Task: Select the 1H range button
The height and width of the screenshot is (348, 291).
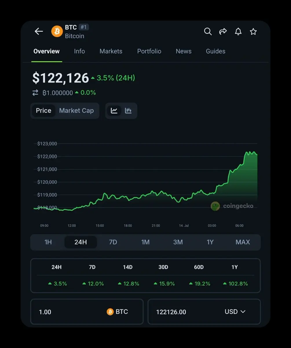Action: coord(48,242)
